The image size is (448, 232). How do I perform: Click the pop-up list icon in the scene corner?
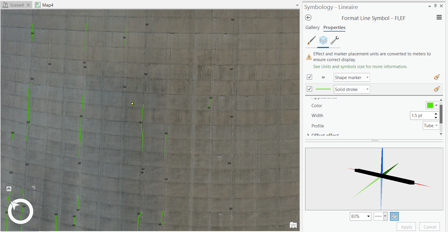pos(293,225)
